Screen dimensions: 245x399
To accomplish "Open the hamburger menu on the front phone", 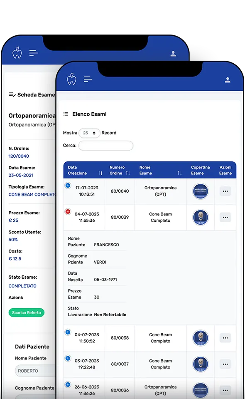I will pyautogui.click(x=88, y=79).
